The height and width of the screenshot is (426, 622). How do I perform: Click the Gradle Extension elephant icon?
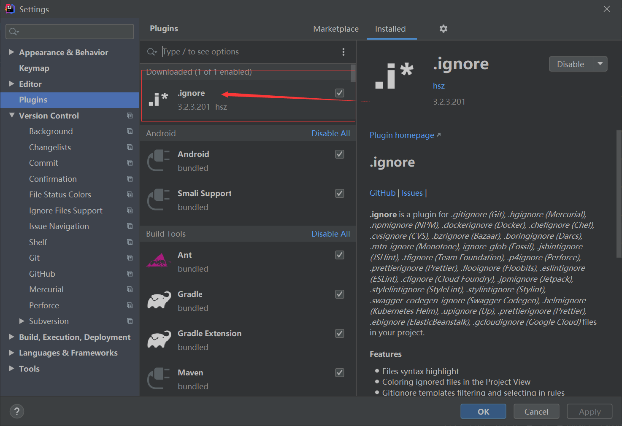159,339
